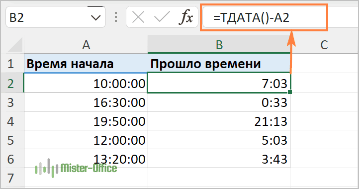Select row 4 header

pyautogui.click(x=12, y=121)
